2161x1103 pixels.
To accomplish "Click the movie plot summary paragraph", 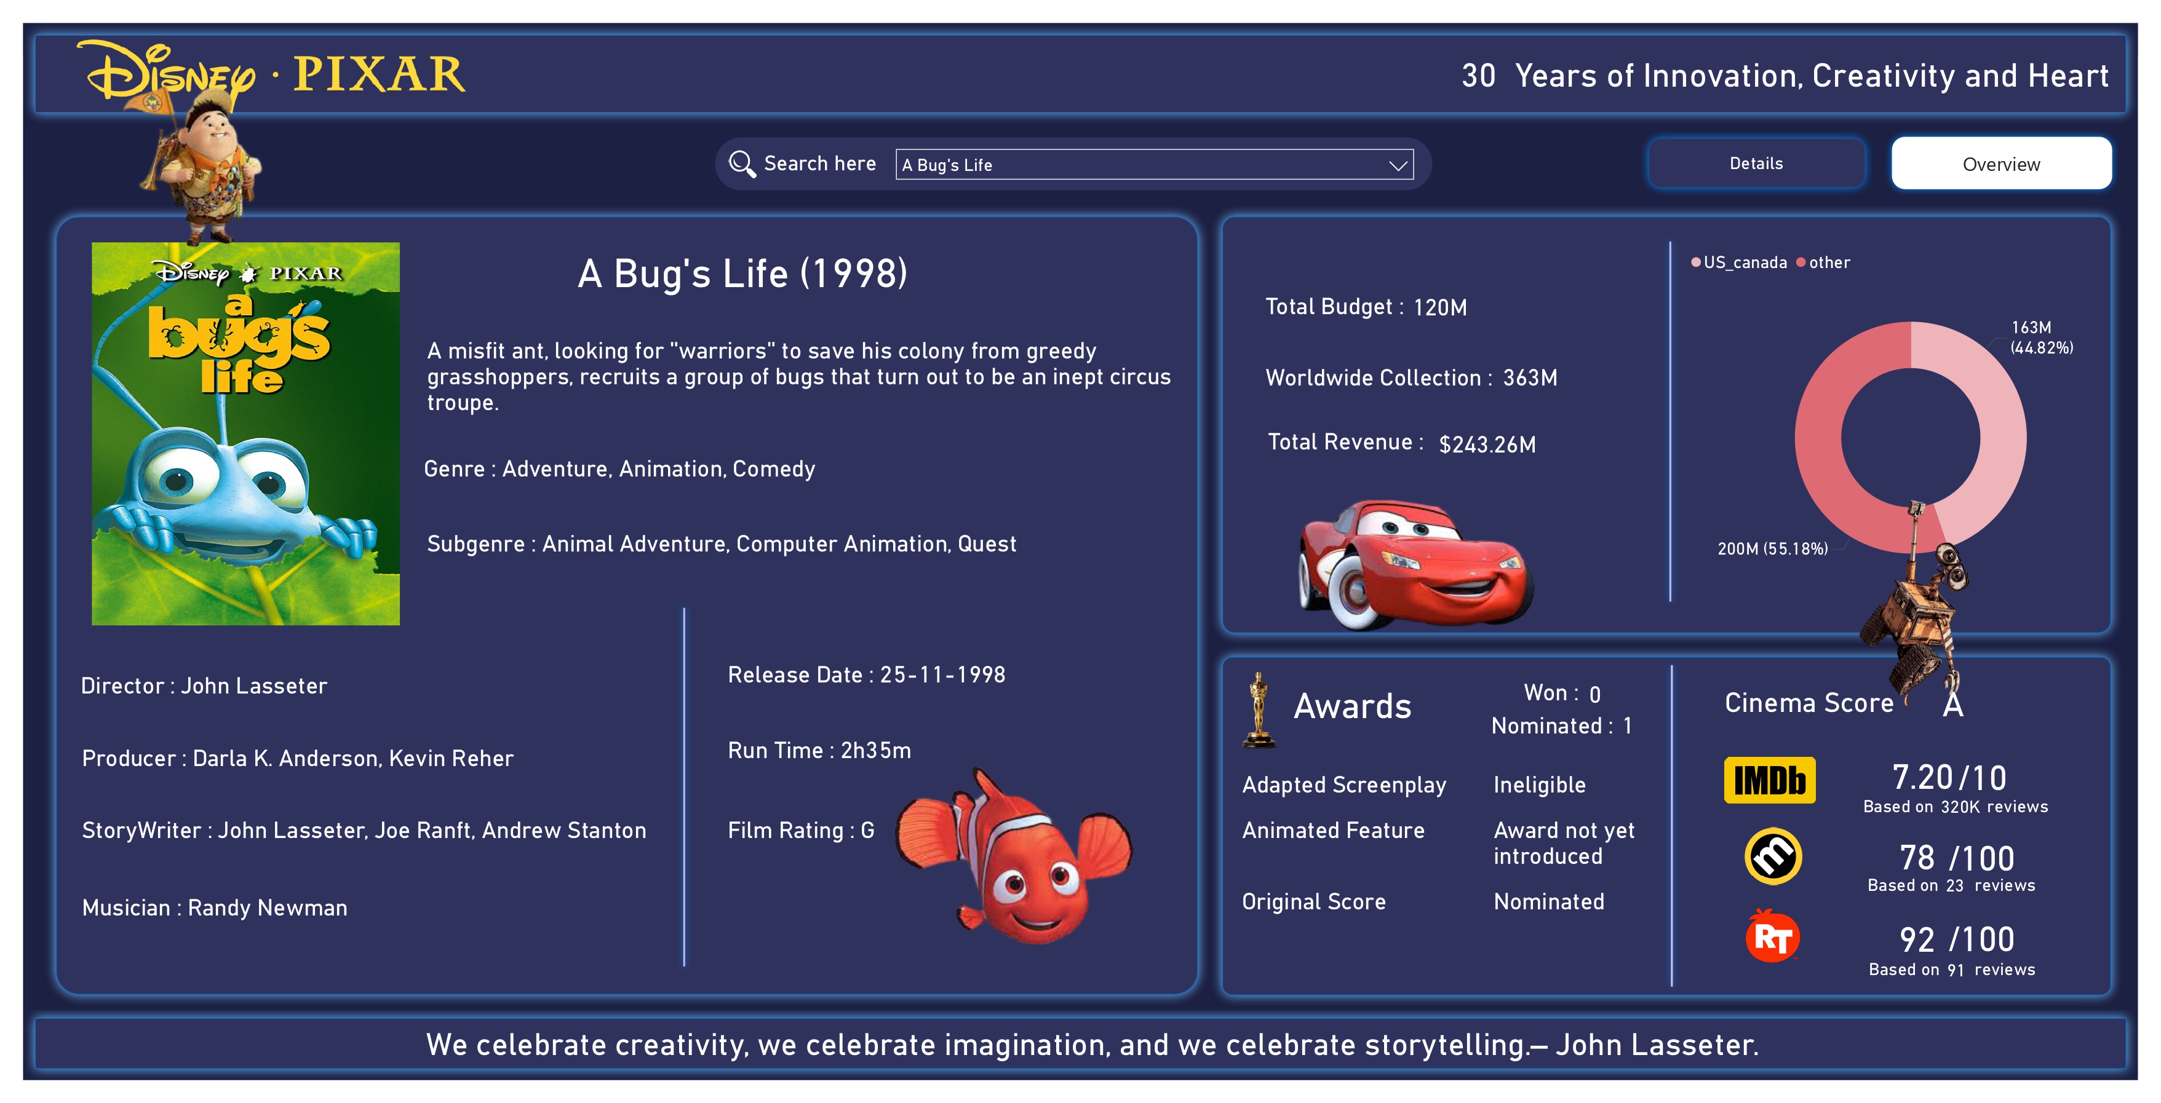I will pyautogui.click(x=798, y=377).
